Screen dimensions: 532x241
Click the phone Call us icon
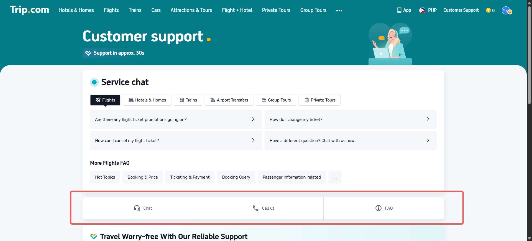pyautogui.click(x=255, y=208)
